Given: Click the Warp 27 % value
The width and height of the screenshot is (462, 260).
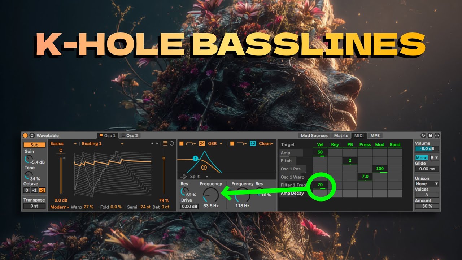Looking at the screenshot, I should click(x=88, y=207).
